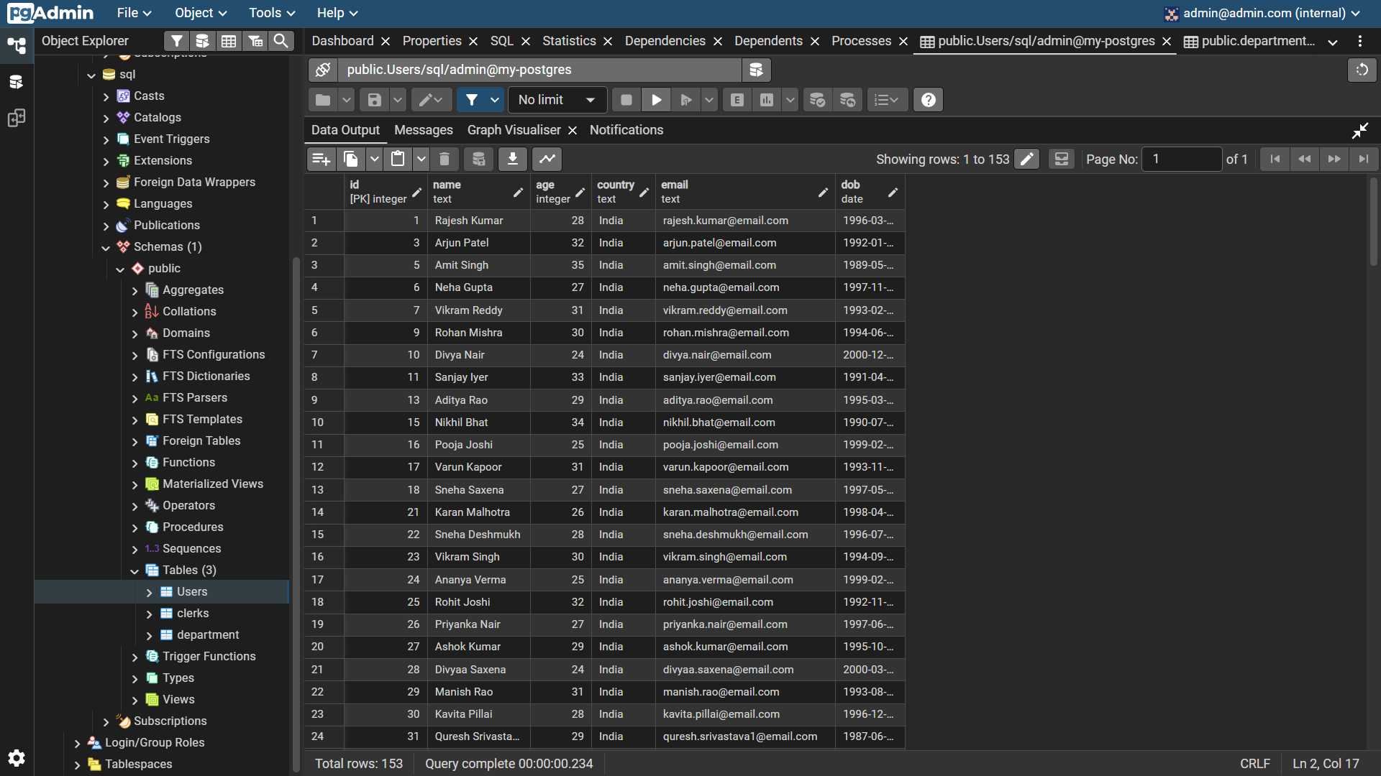Execute the query with the play button
The height and width of the screenshot is (776, 1381).
655,100
